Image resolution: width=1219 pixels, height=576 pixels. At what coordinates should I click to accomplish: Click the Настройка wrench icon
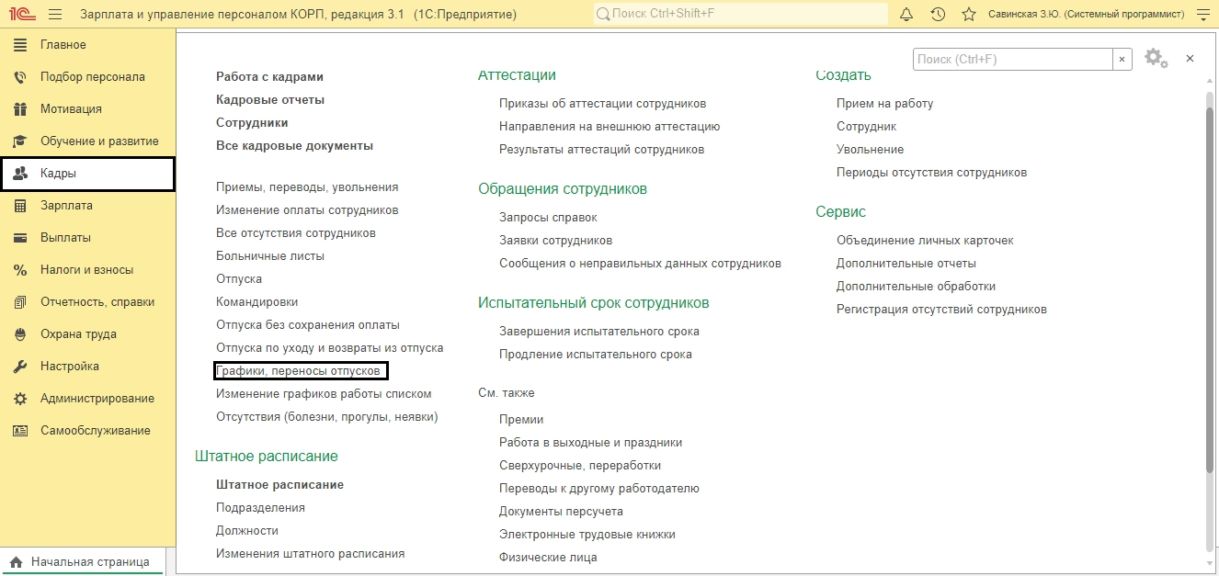point(20,367)
